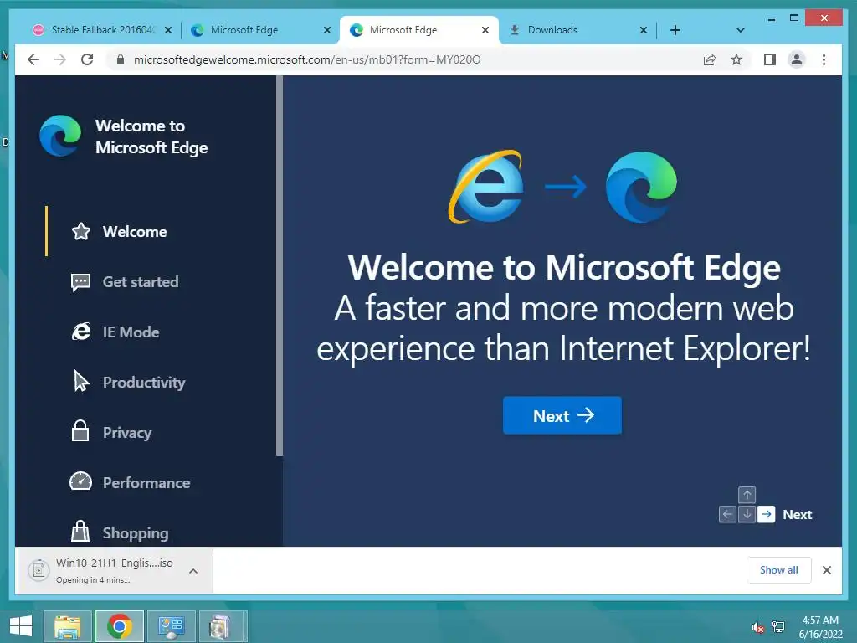Dismiss the downloads bar
The height and width of the screenshot is (643, 857).
coord(826,570)
